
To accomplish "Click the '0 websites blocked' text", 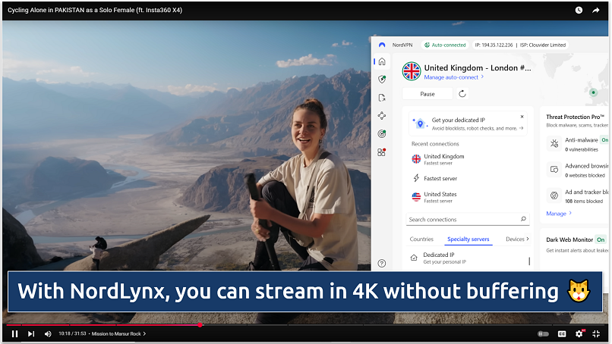I will (585, 175).
